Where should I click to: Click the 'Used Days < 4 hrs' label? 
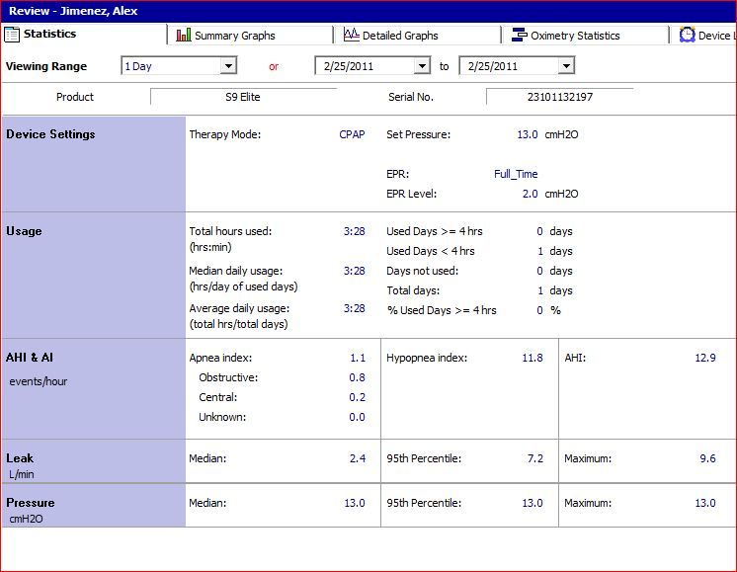(x=431, y=251)
